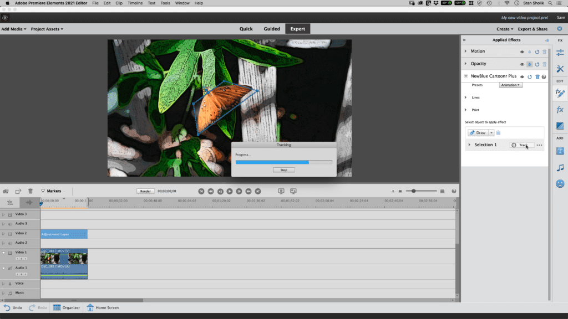Step forward one frame
Image resolution: width=568 pixels, height=319 pixels.
pyautogui.click(x=239, y=191)
